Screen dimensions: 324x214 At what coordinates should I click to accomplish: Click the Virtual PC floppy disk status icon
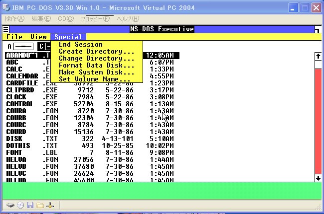(30, 205)
